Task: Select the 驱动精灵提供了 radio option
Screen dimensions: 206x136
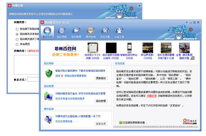Action: pos(17,39)
